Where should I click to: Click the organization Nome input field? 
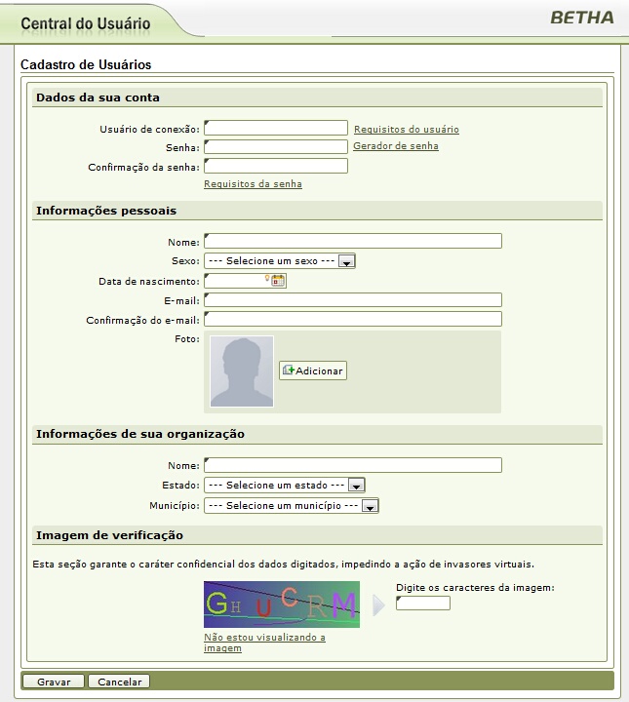(353, 465)
